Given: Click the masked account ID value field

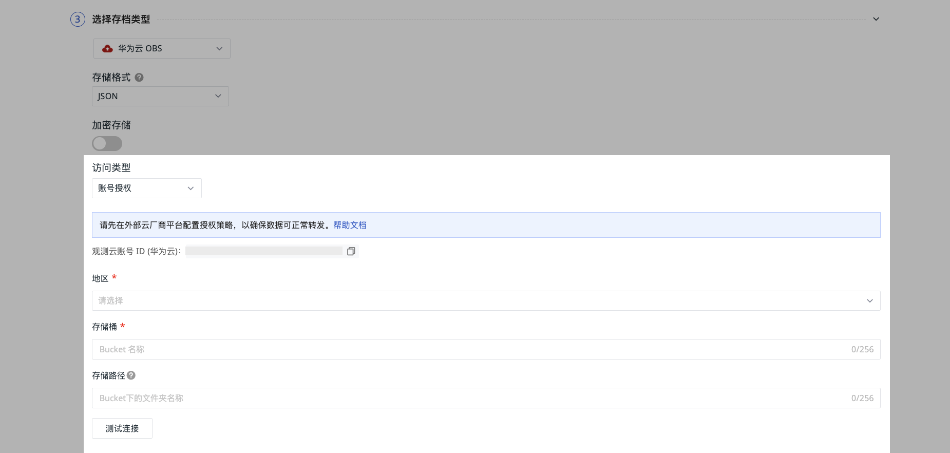Looking at the screenshot, I should [264, 251].
